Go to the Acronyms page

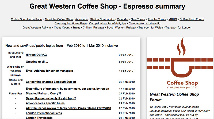click(x=81, y=19)
